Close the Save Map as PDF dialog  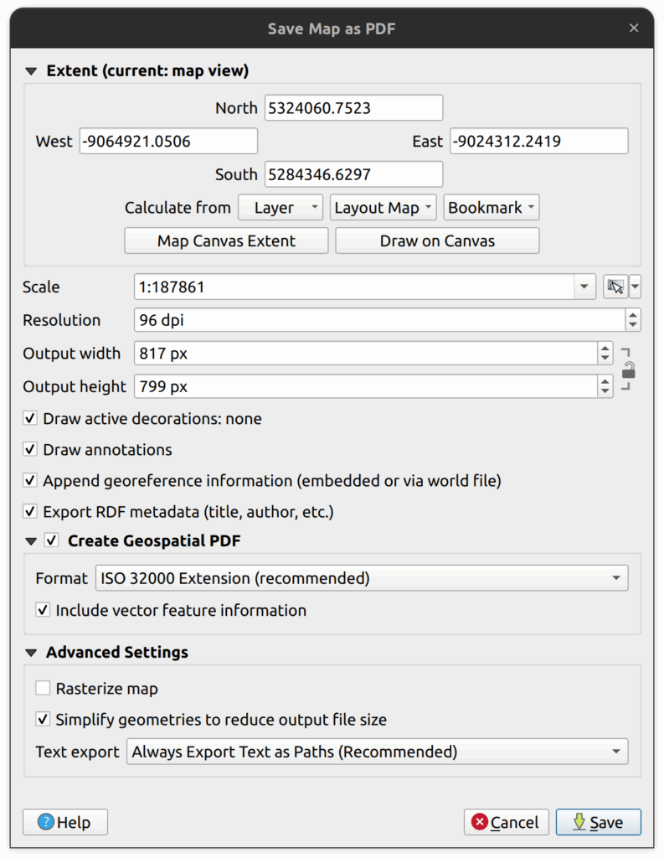pyautogui.click(x=634, y=28)
